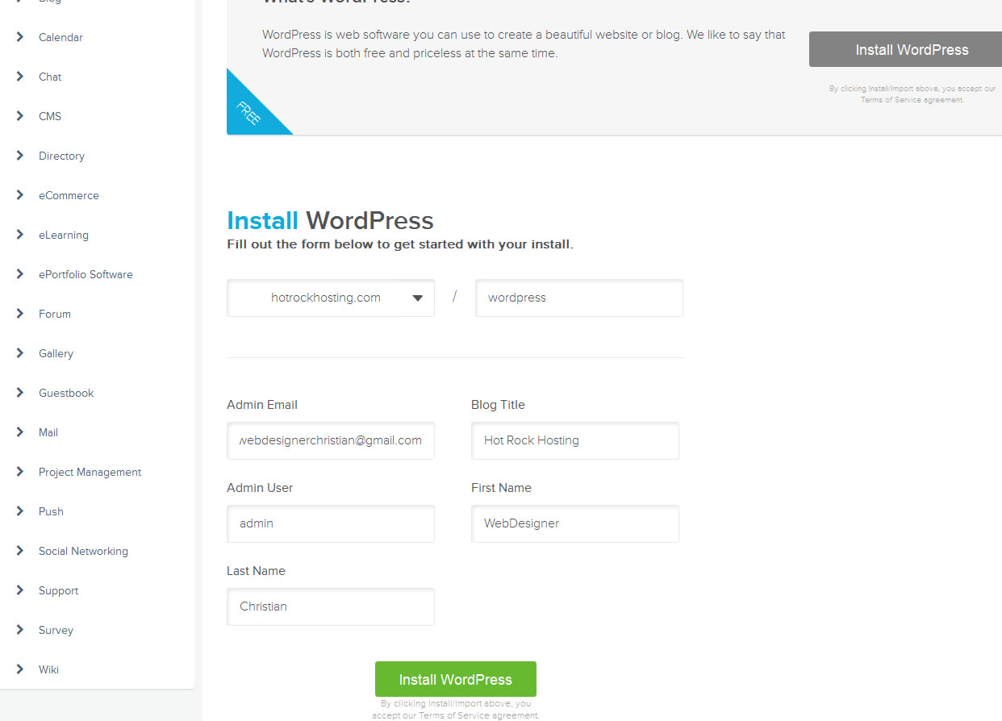Open the Social Networking category
The image size is (1002, 721).
pyautogui.click(x=83, y=551)
